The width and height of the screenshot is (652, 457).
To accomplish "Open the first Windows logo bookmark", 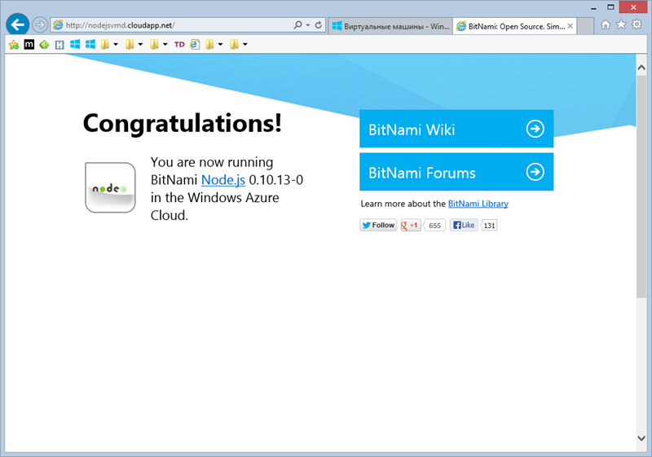I will click(x=75, y=44).
